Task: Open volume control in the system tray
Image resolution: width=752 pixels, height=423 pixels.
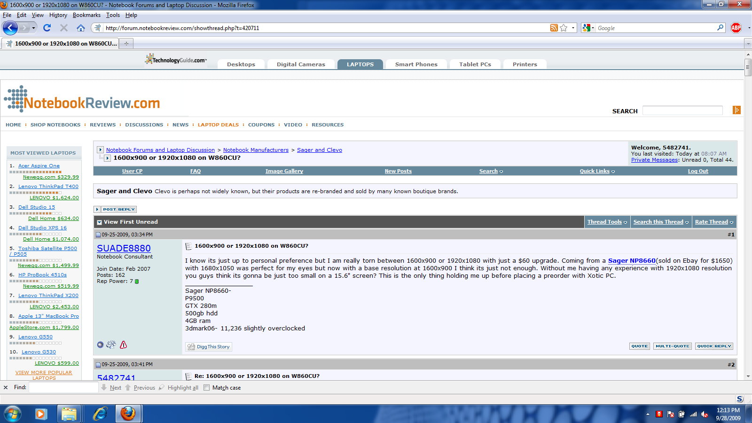Action: 705,414
